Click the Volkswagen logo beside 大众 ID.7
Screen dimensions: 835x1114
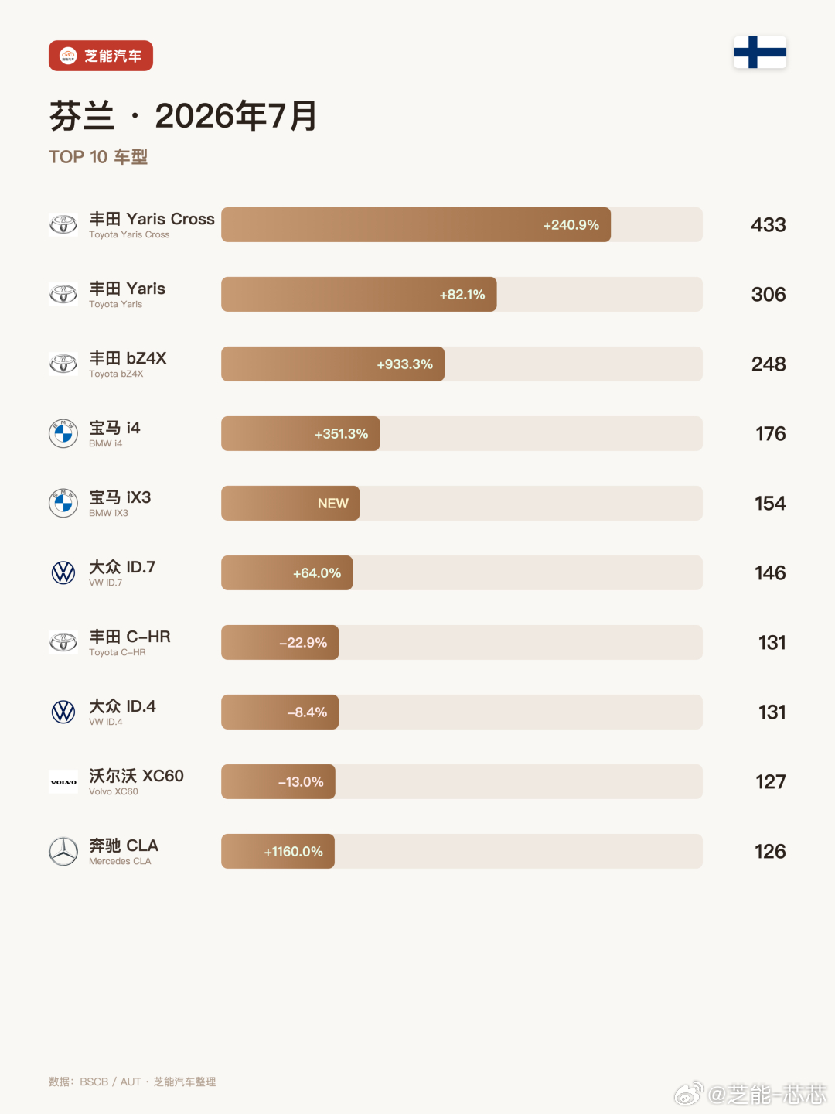tap(63, 572)
